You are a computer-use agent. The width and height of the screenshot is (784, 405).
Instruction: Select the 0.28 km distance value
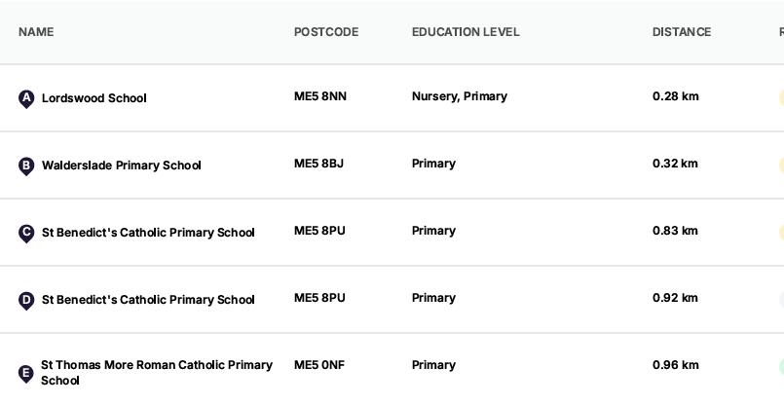676,96
